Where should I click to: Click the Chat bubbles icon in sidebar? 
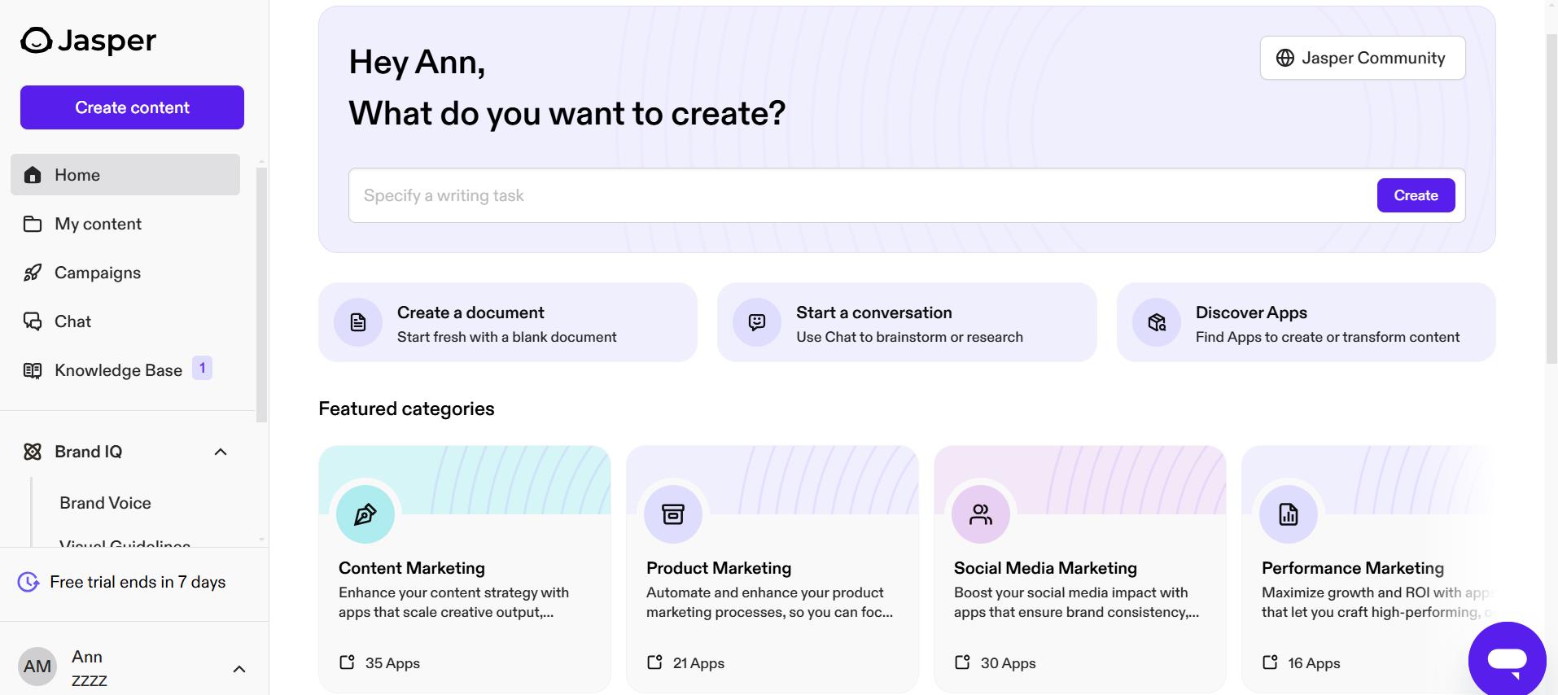click(33, 321)
